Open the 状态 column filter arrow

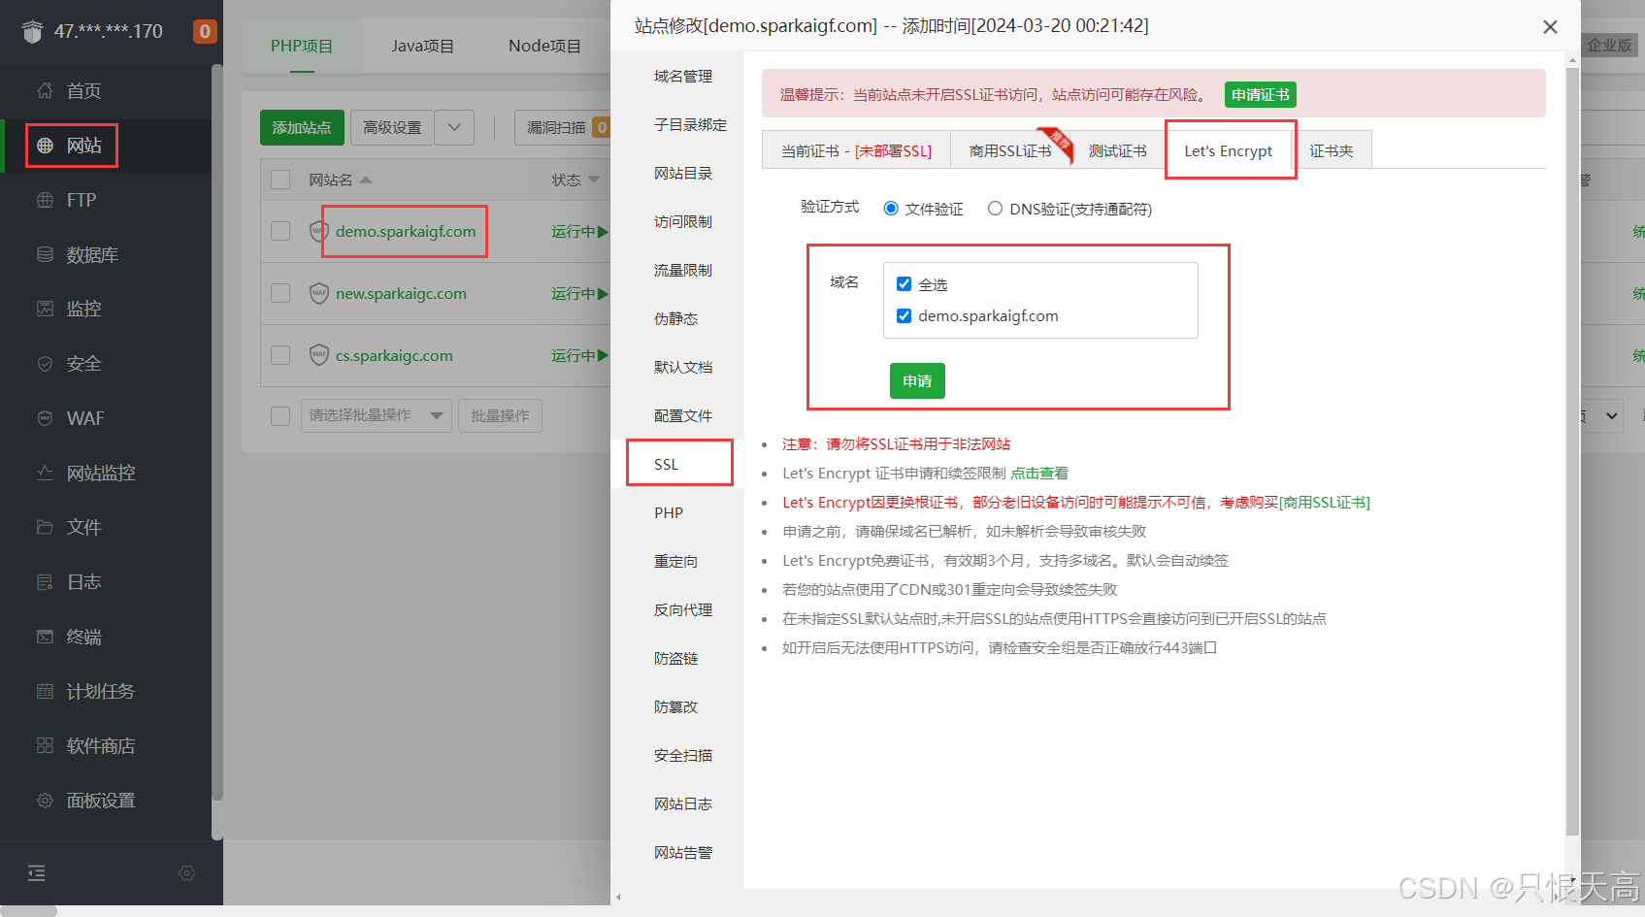(x=594, y=180)
